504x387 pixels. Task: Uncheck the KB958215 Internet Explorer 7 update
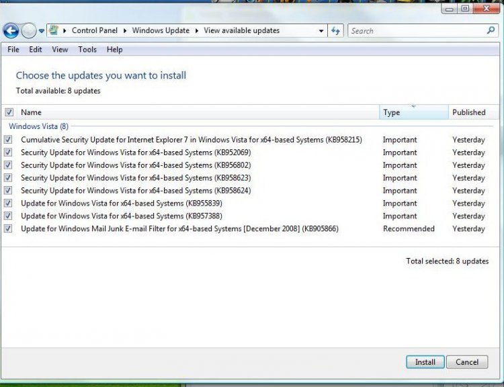(x=8, y=140)
